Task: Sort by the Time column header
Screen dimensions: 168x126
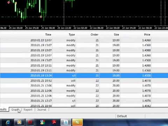Action: click(48, 35)
